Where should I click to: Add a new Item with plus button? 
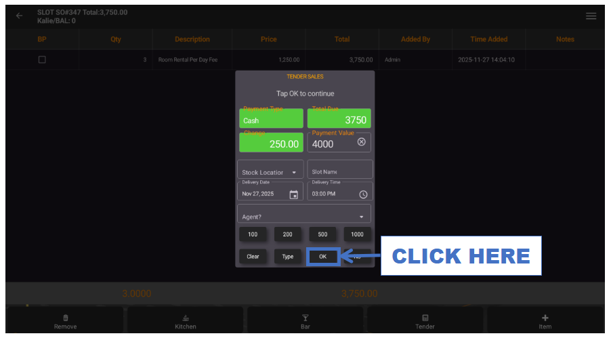pos(545,322)
